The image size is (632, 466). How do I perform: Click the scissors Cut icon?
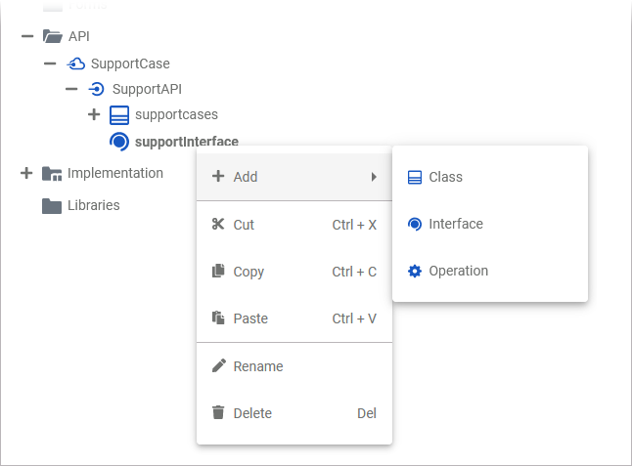[218, 225]
